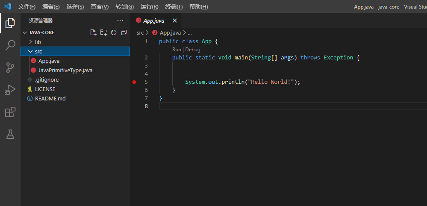This screenshot has height=206, width=427.
Task: Click the Exception keyword on line 2
Action: pos(338,58)
